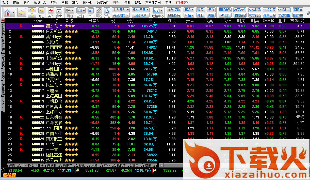Viewport: 310px width, 180px height.
Task: Select the 浦发银行 stock row
Action: click(x=155, y=26)
